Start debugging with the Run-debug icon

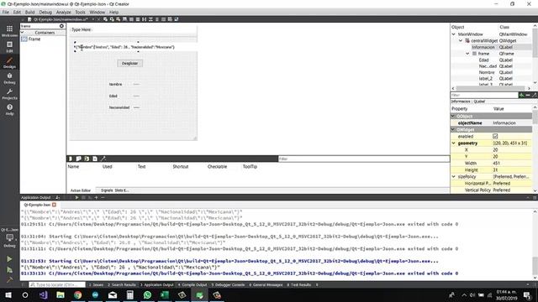(x=9, y=270)
